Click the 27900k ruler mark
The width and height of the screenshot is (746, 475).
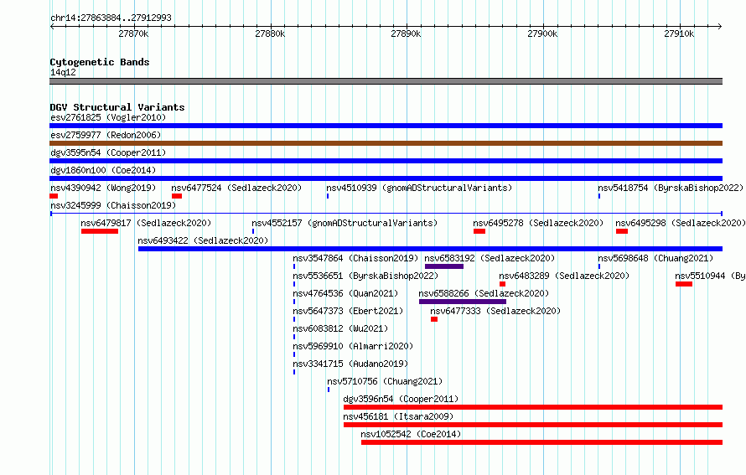[542, 34]
